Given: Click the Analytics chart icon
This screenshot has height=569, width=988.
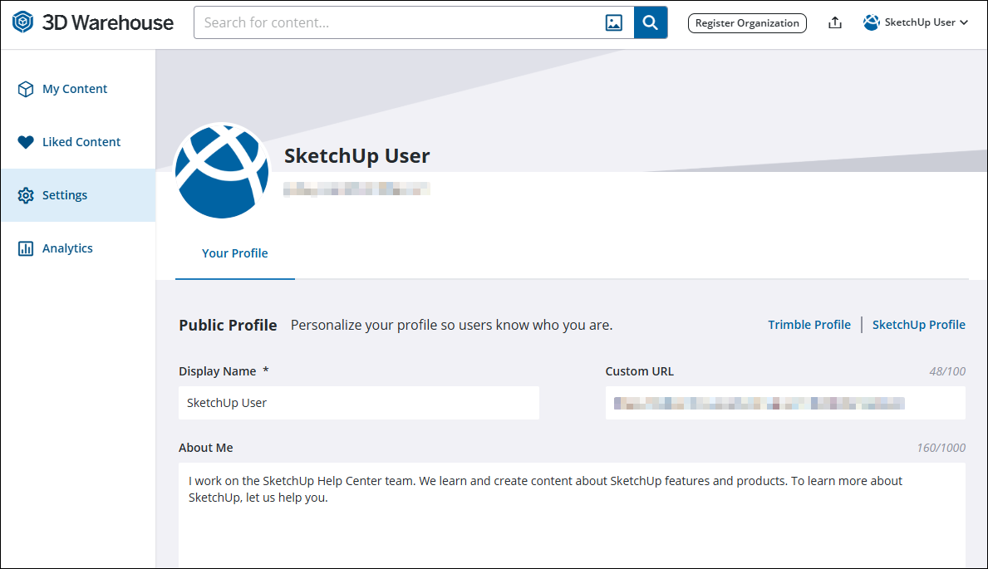Looking at the screenshot, I should [x=26, y=248].
